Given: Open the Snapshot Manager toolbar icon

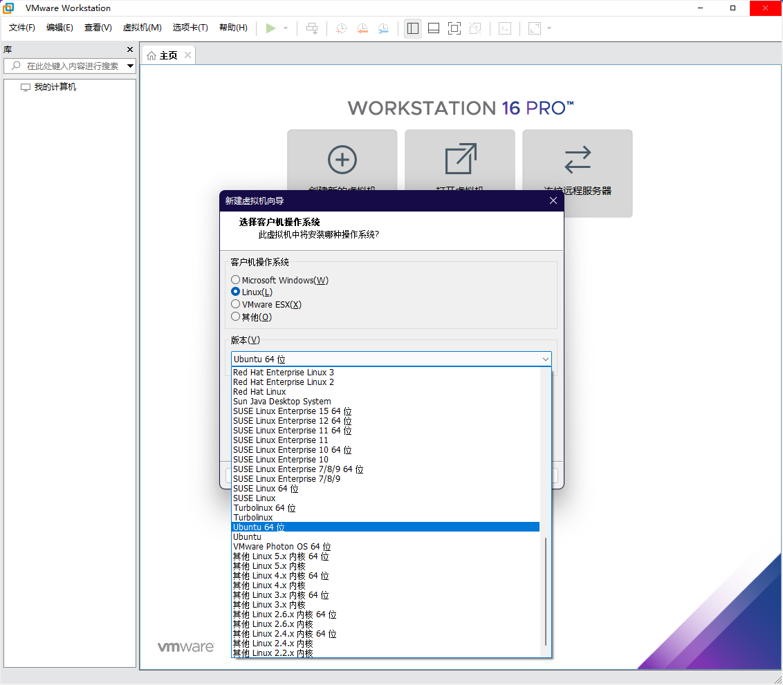Looking at the screenshot, I should pyautogui.click(x=383, y=28).
